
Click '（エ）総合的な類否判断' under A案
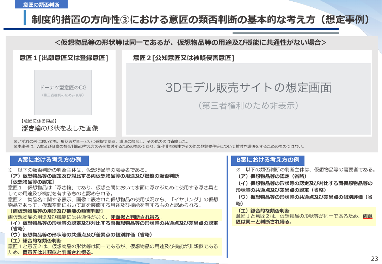click(35, 241)
